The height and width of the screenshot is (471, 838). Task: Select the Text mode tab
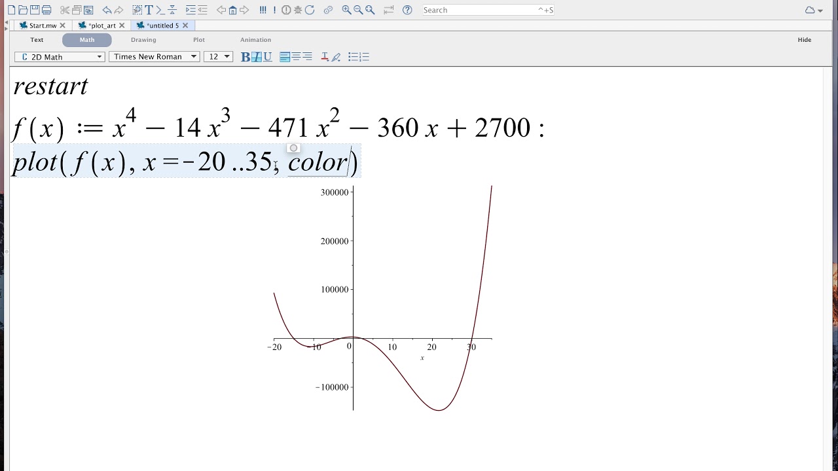tap(37, 40)
